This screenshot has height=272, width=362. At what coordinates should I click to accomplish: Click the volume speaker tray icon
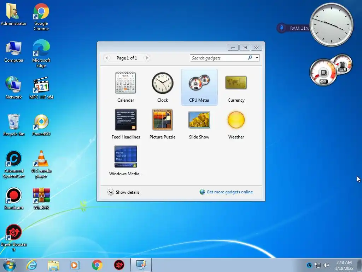pos(326,265)
